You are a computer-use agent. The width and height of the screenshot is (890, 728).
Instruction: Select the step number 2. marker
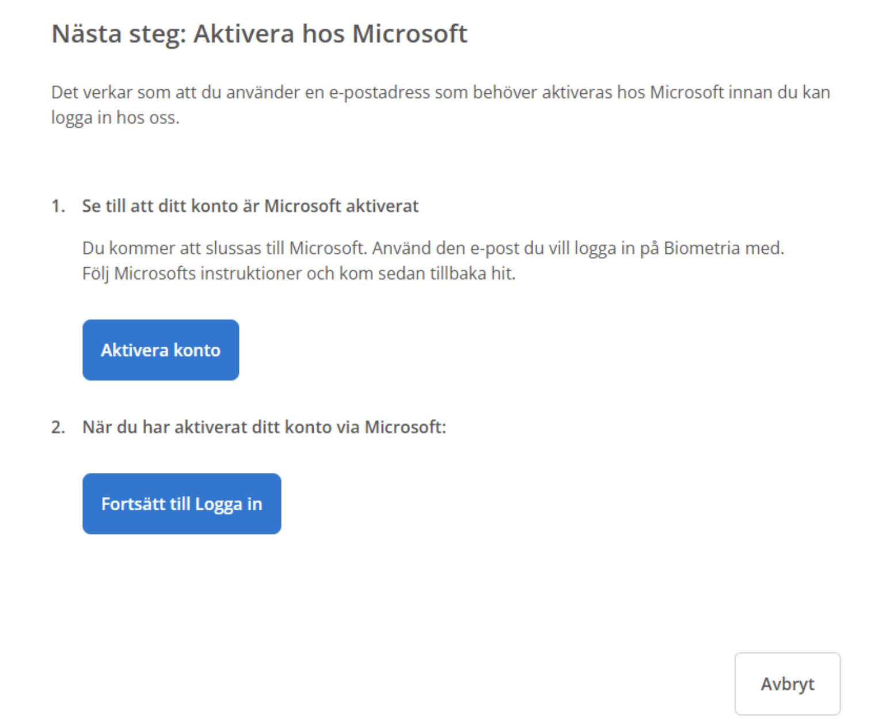[58, 427]
